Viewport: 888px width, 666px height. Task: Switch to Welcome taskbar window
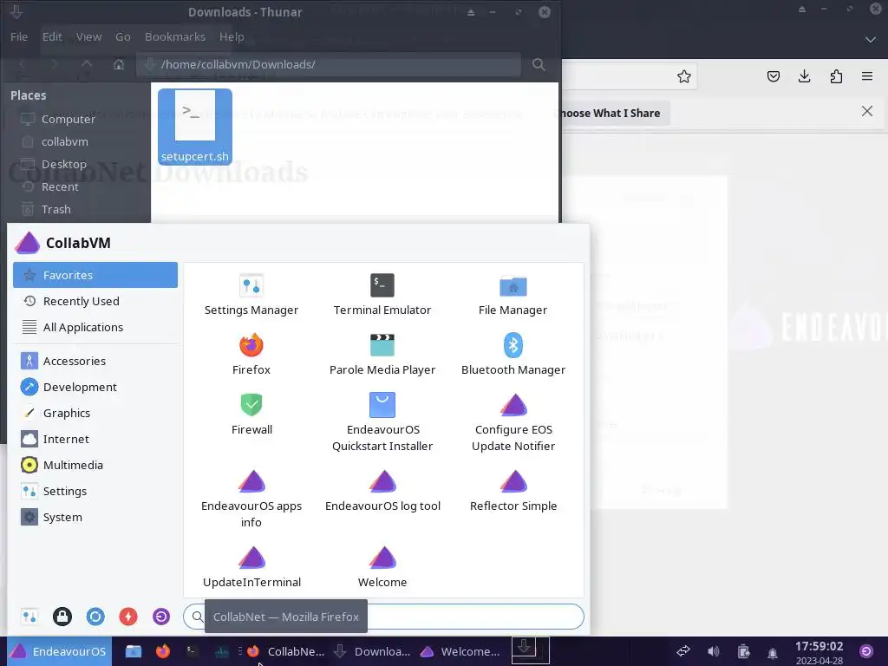click(x=460, y=651)
